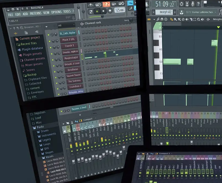Open the Harmor LollieVox Pack panel dropdown
The image size is (222, 183).
201,12
